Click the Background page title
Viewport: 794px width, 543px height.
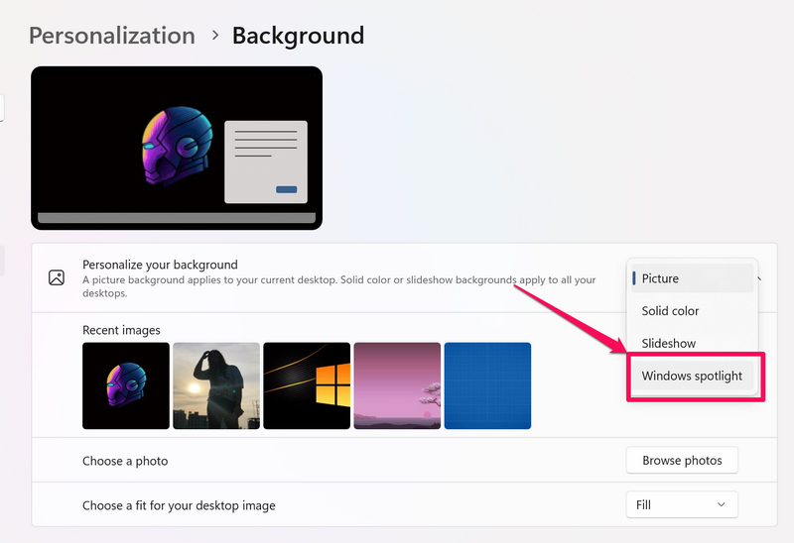[299, 36]
